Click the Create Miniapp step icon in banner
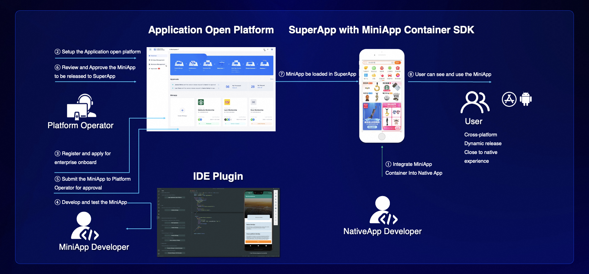The height and width of the screenshot is (274, 589). (179, 63)
